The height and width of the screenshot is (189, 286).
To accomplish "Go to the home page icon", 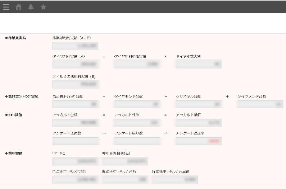I will coord(18,7).
